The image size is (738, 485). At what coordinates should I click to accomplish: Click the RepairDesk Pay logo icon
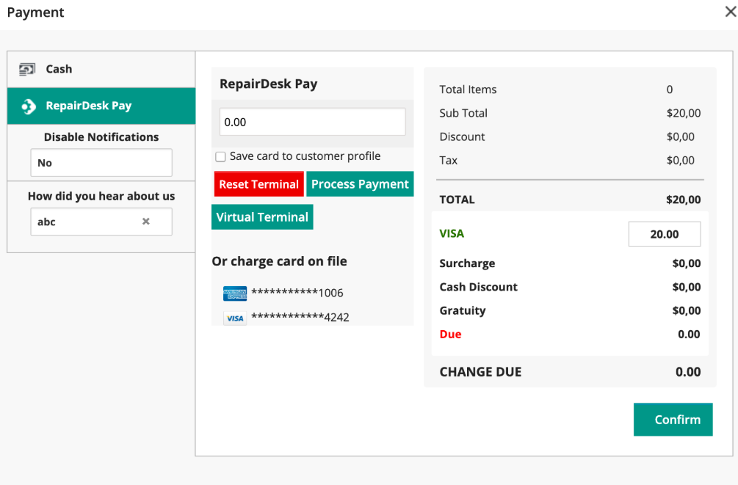pos(28,106)
